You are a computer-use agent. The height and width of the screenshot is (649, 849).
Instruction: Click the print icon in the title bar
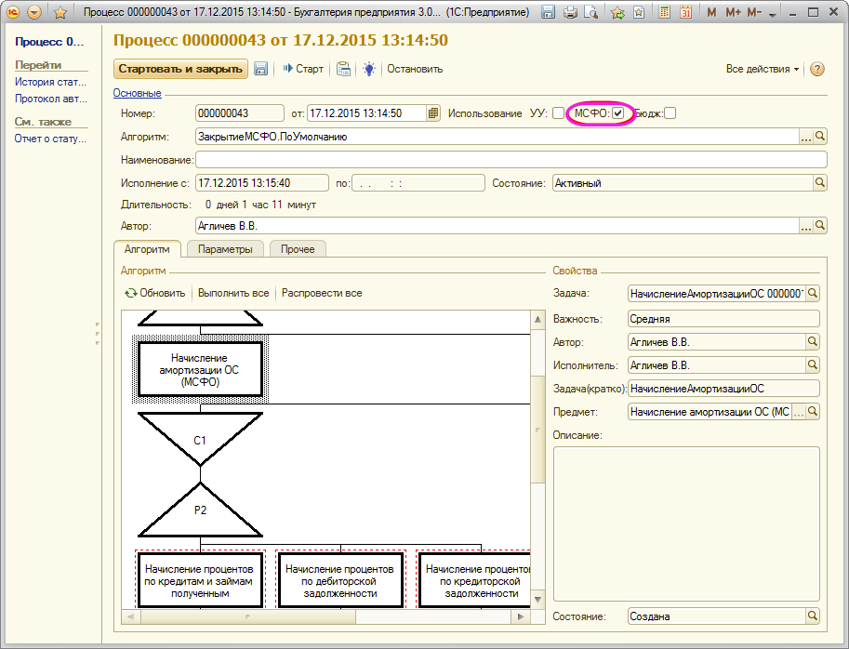click(570, 13)
